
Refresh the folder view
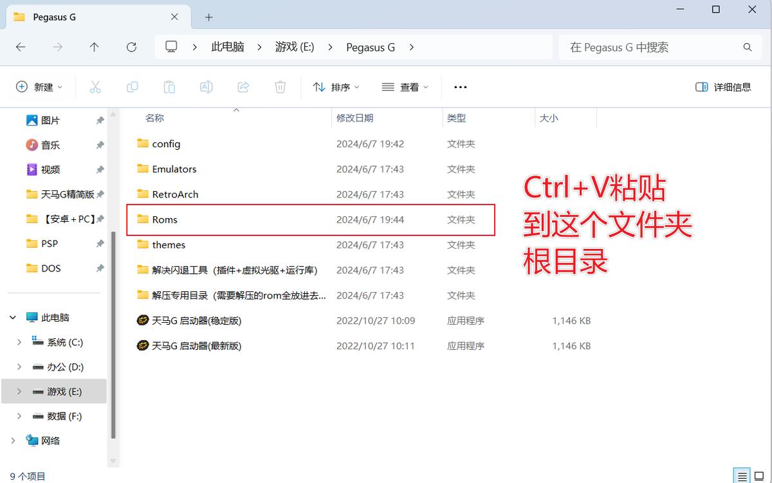(x=131, y=46)
